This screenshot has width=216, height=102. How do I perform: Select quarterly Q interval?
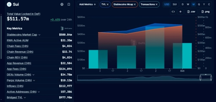pos(199,4)
